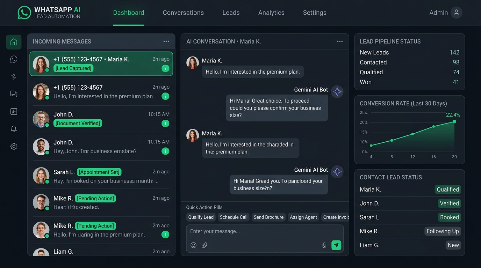Click the Qualified status badge for Maria K.
Viewport: 481px width, 268px height.
tap(448, 189)
